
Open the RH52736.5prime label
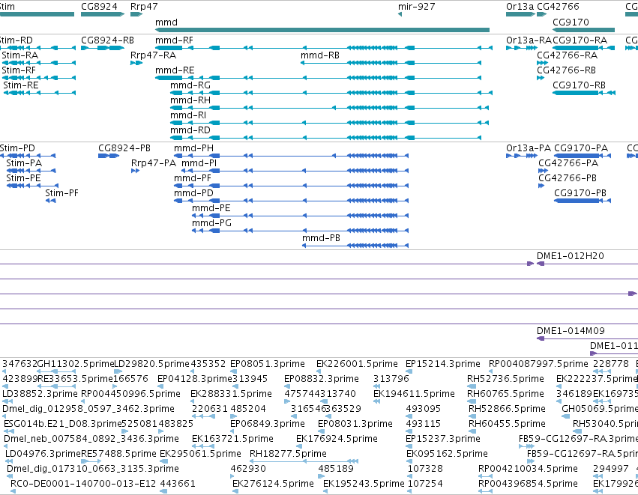(x=505, y=379)
